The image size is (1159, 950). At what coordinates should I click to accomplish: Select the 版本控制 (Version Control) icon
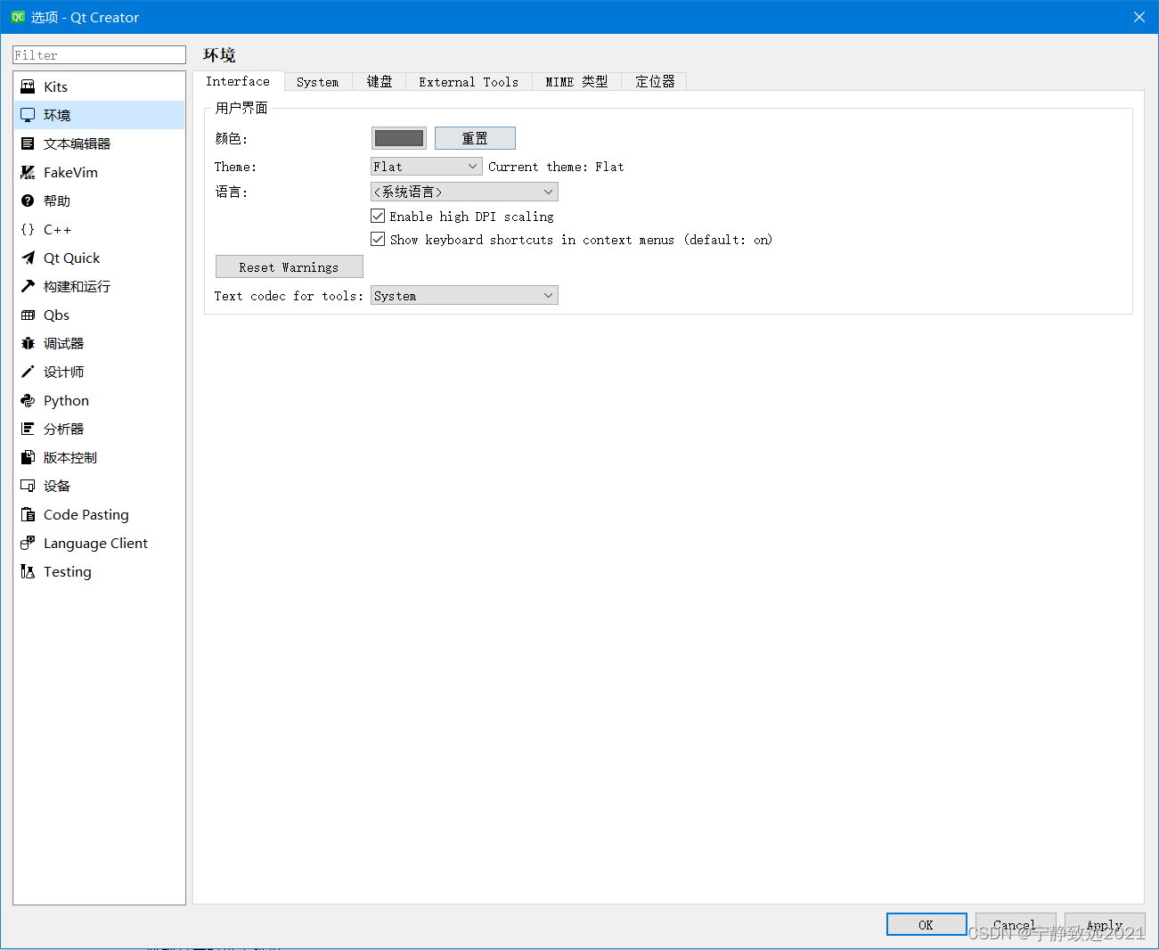(x=70, y=457)
